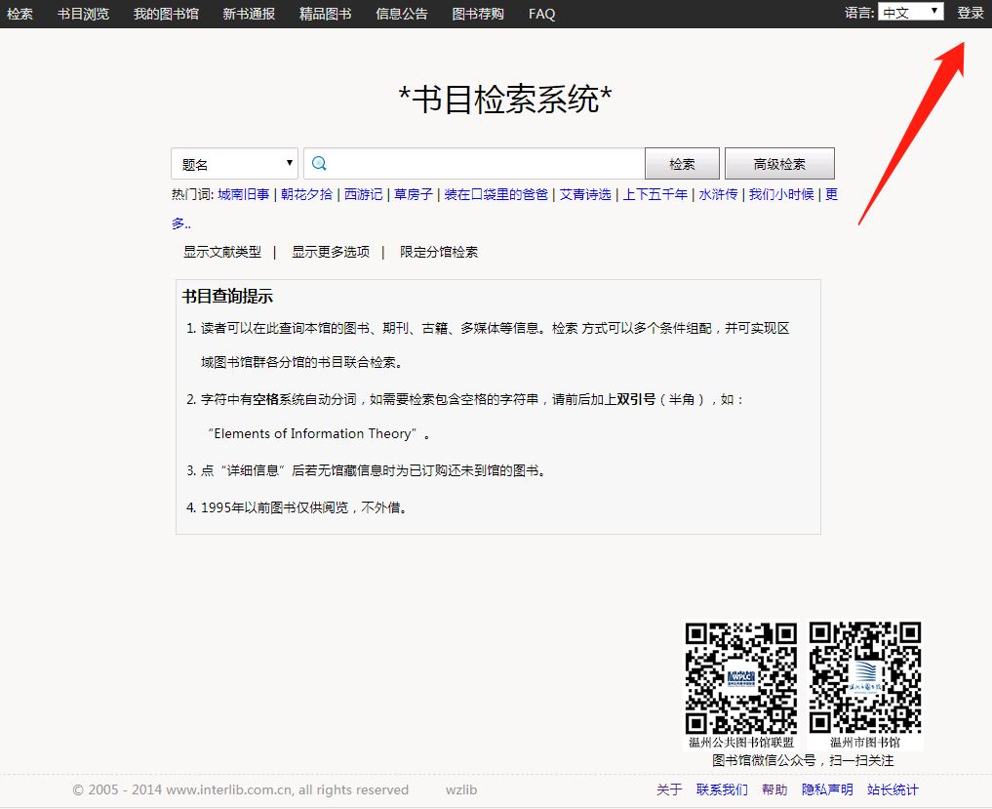Click the hot keyword 城南旧事
992x809 pixels.
(243, 194)
